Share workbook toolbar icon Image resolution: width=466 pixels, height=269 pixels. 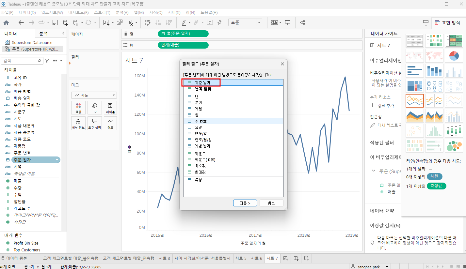point(303,22)
